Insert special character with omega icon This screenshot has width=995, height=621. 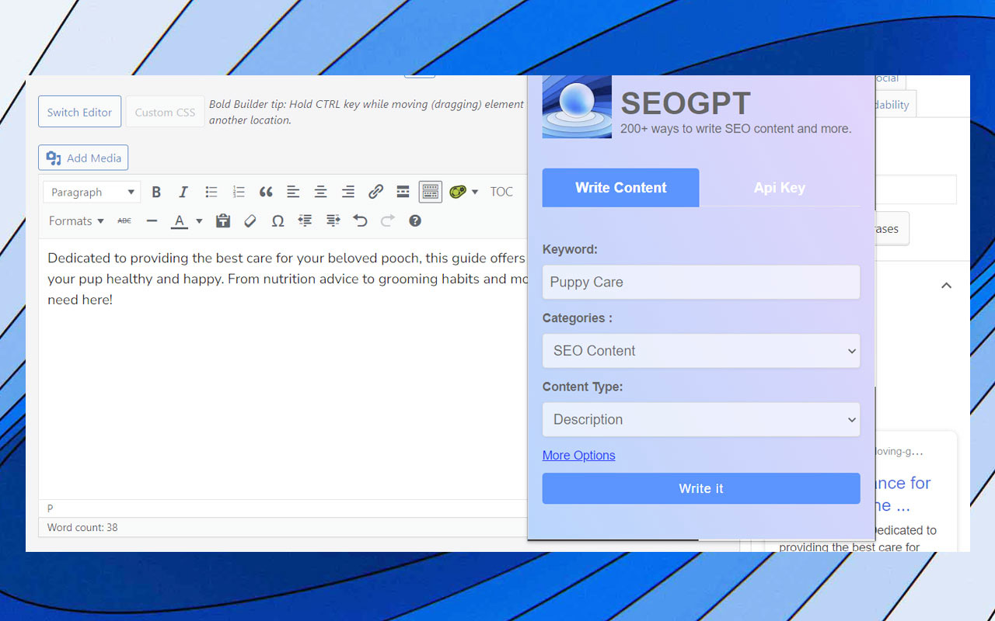[x=278, y=221]
